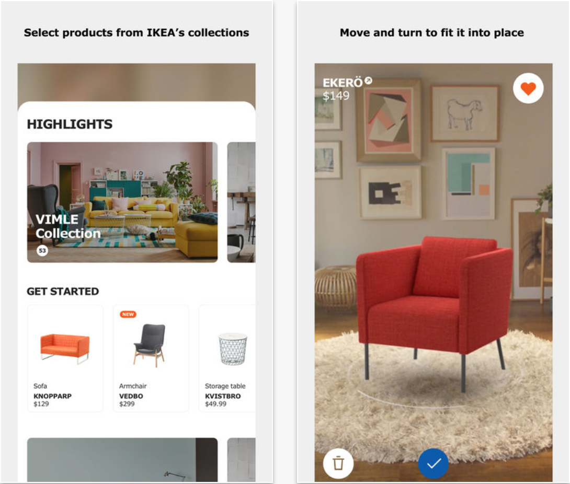Choose the VEDBO armchair product image
Viewport: 570px width, 484px height.
(150, 345)
